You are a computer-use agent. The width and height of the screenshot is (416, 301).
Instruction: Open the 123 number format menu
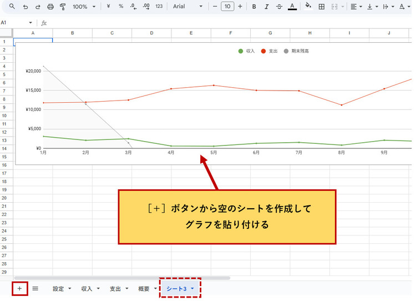pos(159,6)
